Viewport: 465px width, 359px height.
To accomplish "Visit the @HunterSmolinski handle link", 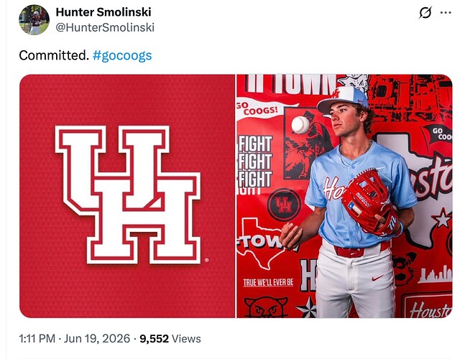I will click(x=105, y=27).
